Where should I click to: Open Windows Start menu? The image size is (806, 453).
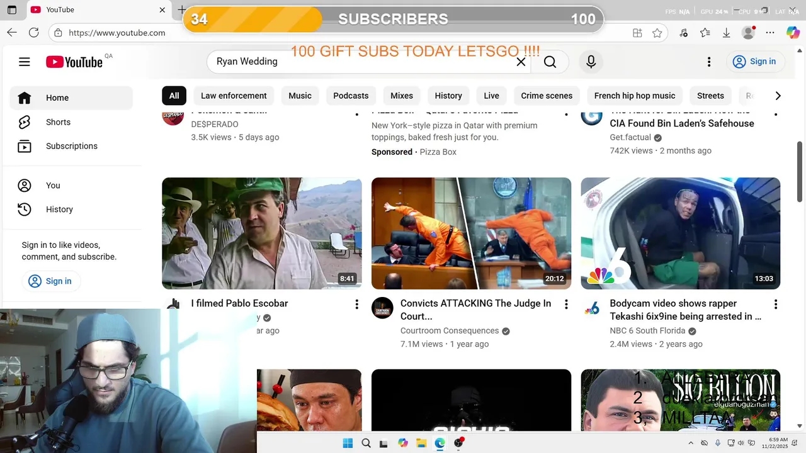(x=348, y=443)
